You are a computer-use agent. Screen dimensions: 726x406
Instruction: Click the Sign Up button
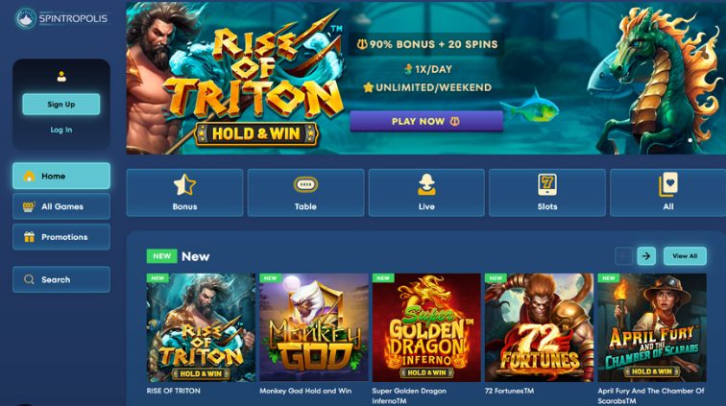(x=61, y=105)
